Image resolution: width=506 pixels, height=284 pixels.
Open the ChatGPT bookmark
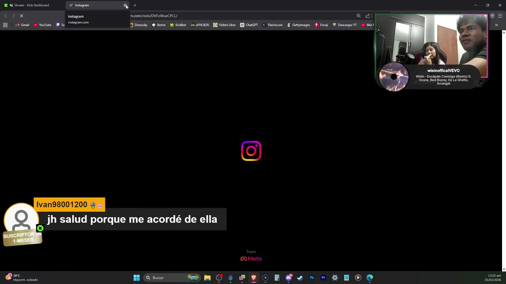249,25
